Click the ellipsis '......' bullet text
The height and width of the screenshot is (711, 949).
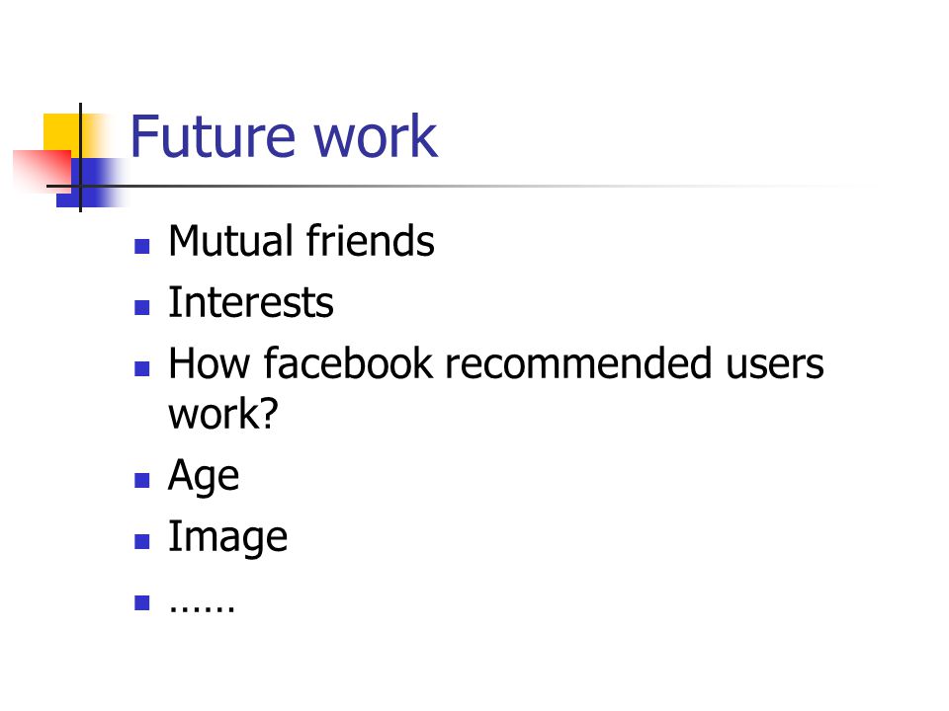pos(202,606)
